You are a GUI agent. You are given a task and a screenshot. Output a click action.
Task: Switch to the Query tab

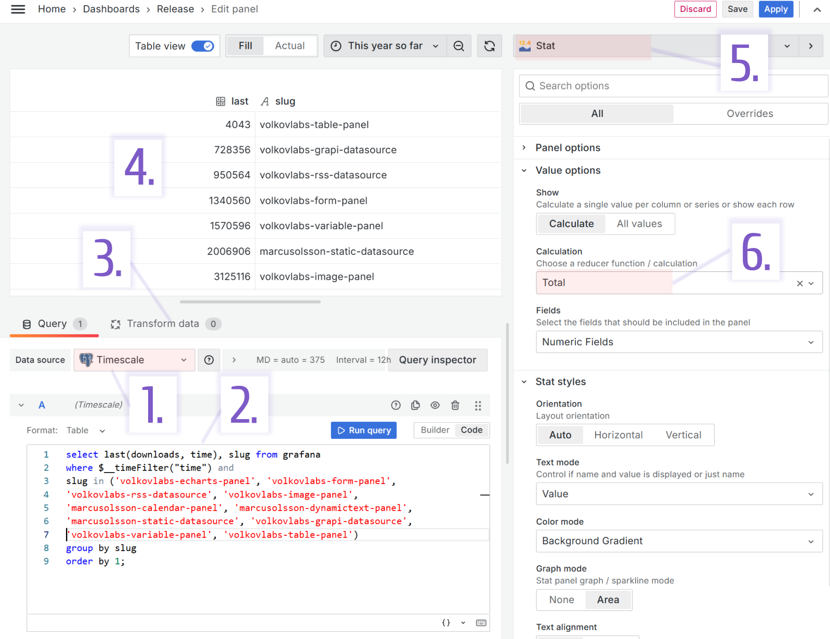(x=54, y=324)
